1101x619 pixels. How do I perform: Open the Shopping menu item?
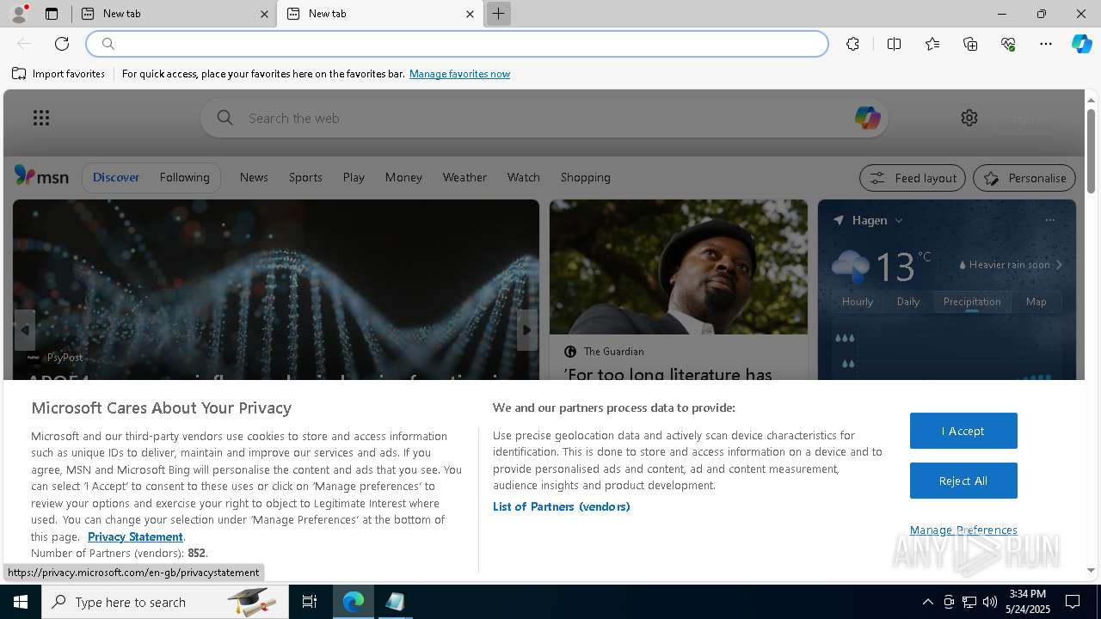(585, 177)
